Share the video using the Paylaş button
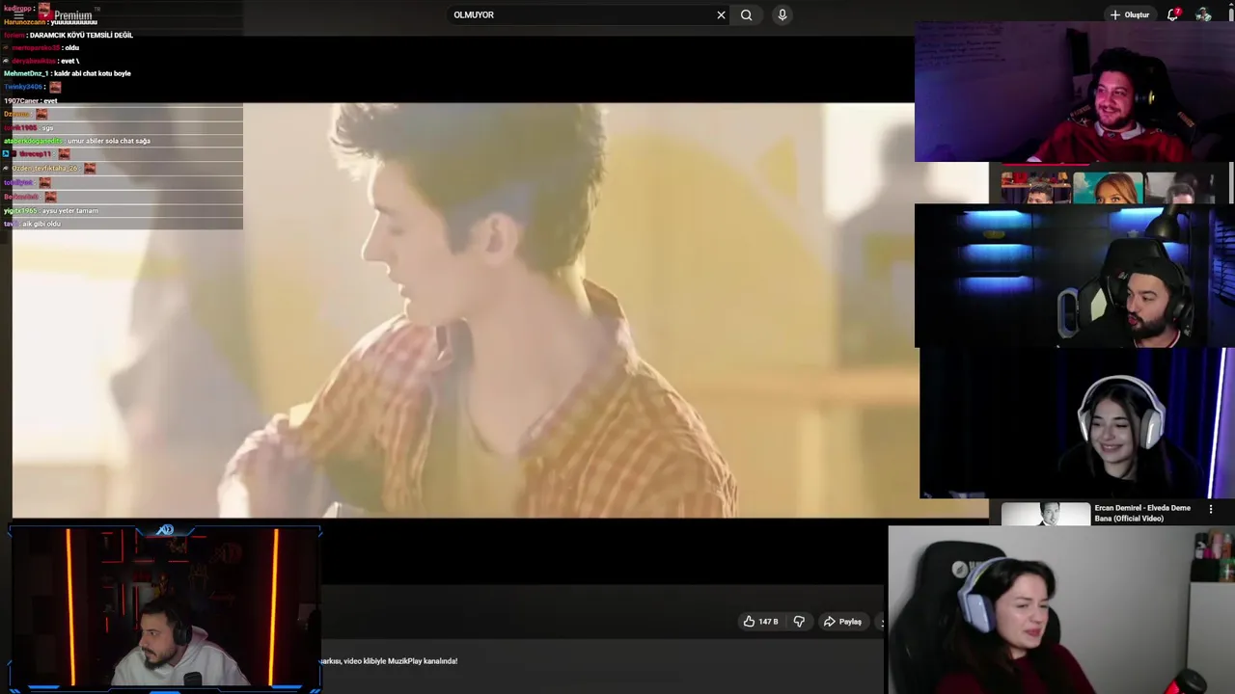Viewport: 1235px width, 694px height. coord(842,622)
